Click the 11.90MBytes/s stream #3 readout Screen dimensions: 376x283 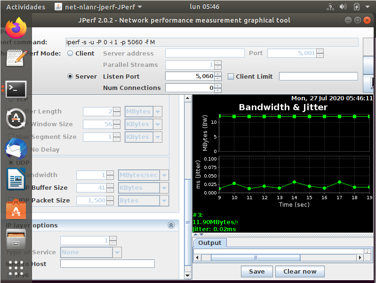[215, 222]
